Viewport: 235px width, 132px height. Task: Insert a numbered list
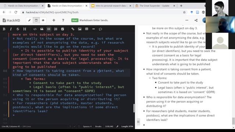[x=55, y=29]
